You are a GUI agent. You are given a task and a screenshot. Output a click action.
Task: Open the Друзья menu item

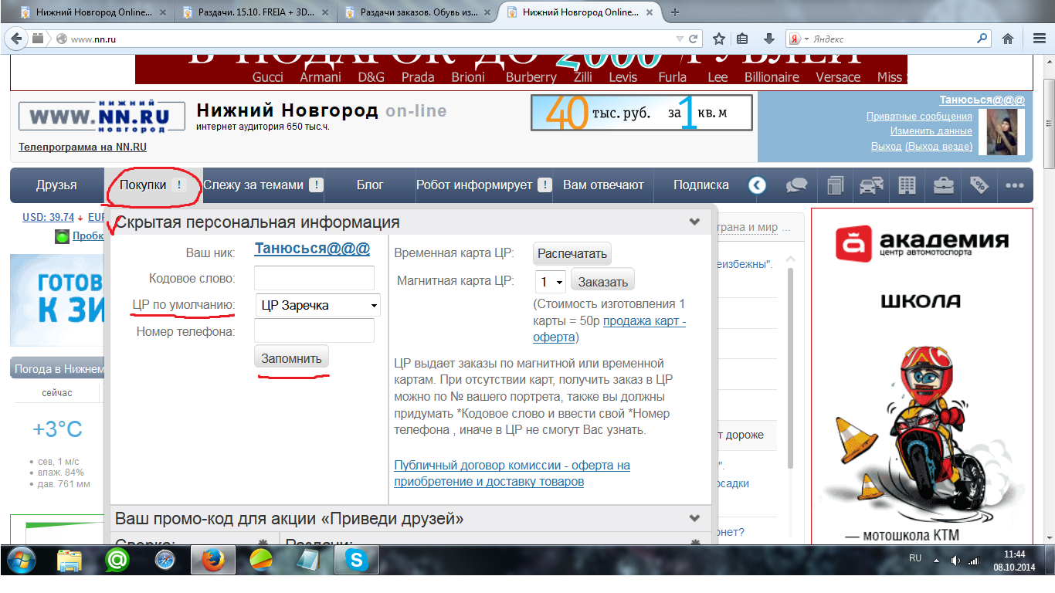(56, 185)
